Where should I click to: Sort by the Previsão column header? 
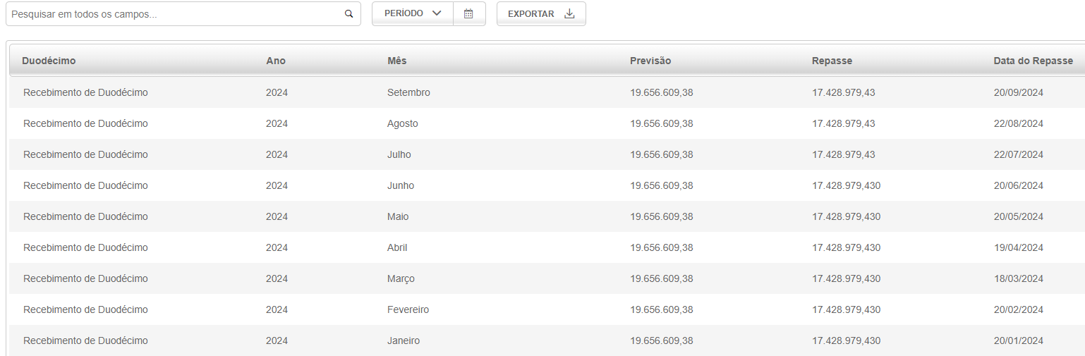pyautogui.click(x=650, y=61)
